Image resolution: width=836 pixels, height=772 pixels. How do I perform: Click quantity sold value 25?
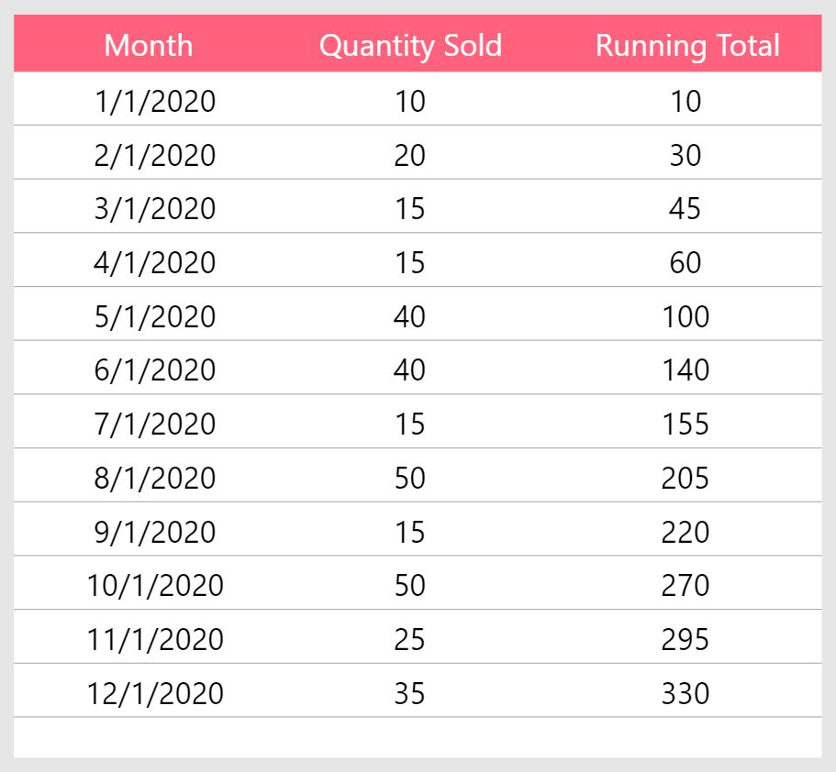(x=409, y=639)
